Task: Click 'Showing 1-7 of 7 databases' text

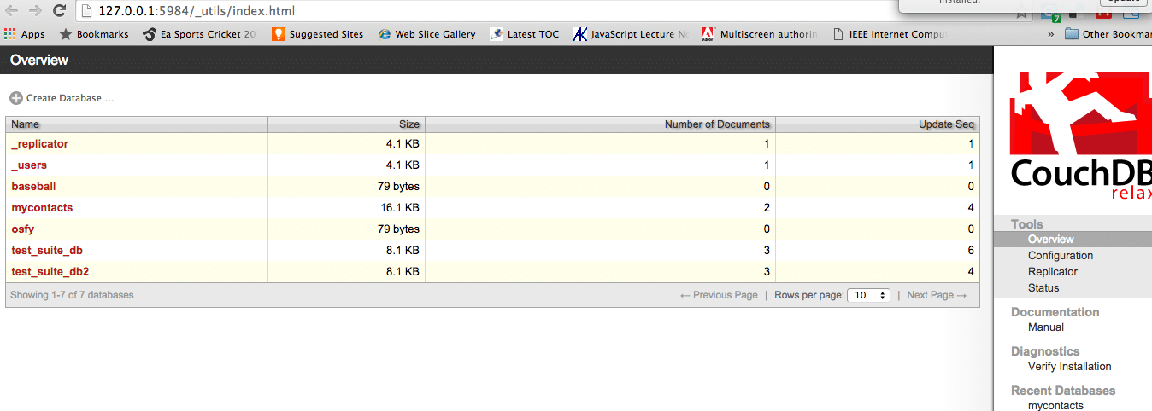Action: click(x=72, y=295)
